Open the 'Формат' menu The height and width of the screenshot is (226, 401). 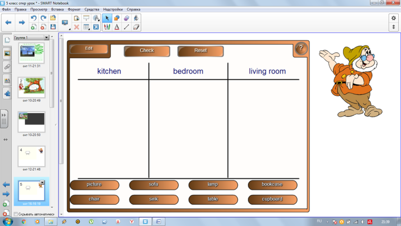pyautogui.click(x=74, y=9)
